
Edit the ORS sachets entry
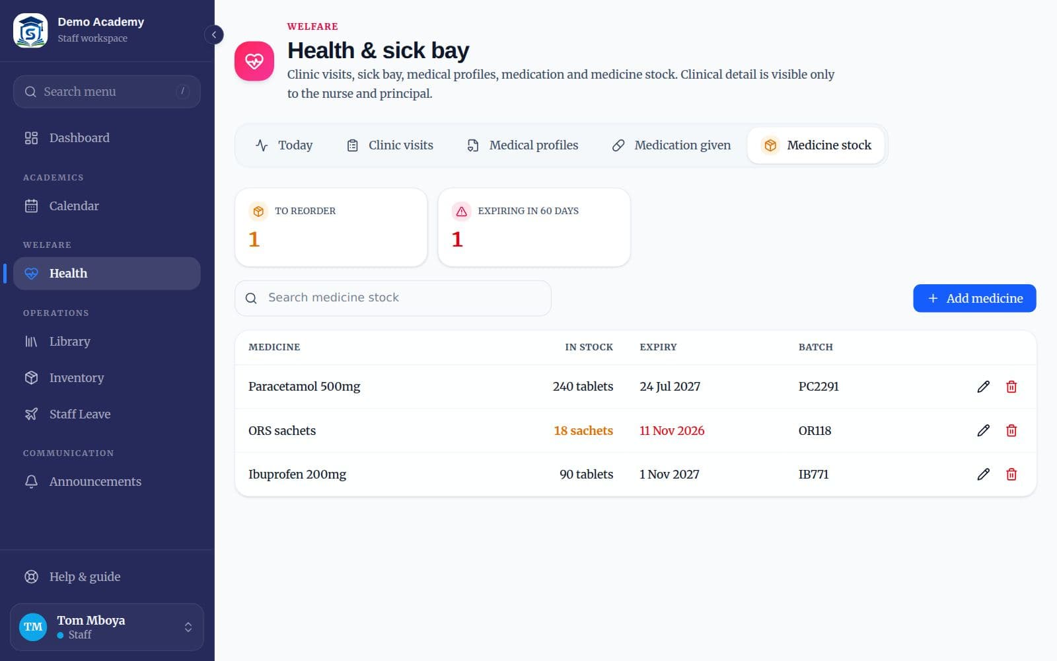pos(983,430)
